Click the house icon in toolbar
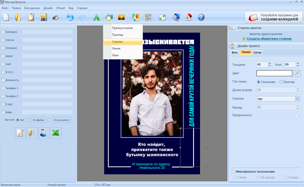Viewport: 304px width, 187px height. [x=189, y=17]
